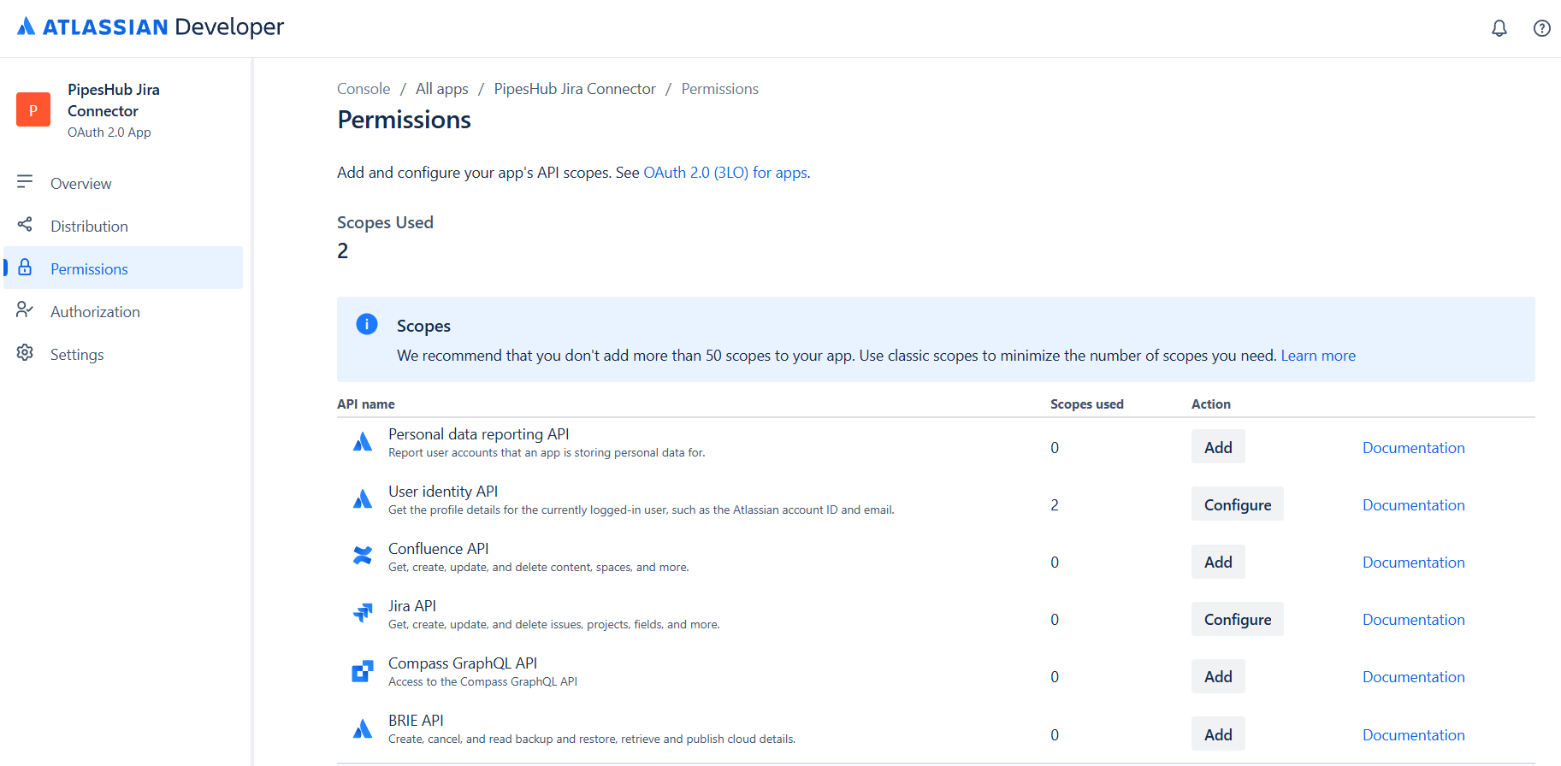Click the Atlassian Developer logo
Screen dimensions: 1561x766
151,27
